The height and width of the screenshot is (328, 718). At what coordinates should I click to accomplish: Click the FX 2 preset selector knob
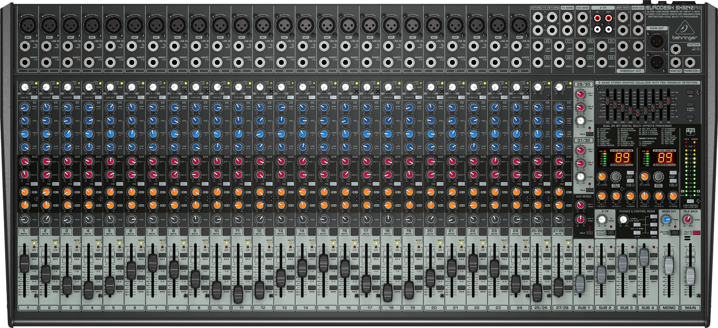659,177
